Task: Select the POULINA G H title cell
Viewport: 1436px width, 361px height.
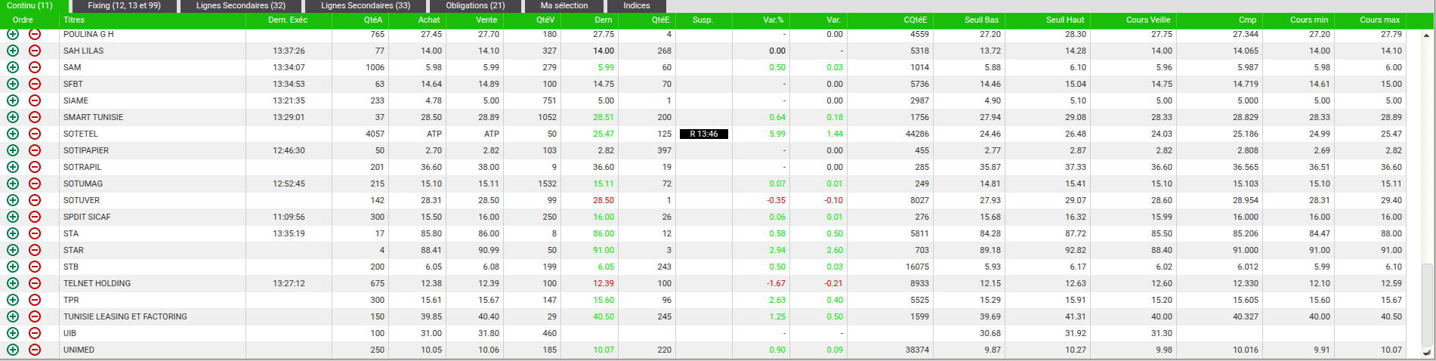Action: [x=153, y=34]
